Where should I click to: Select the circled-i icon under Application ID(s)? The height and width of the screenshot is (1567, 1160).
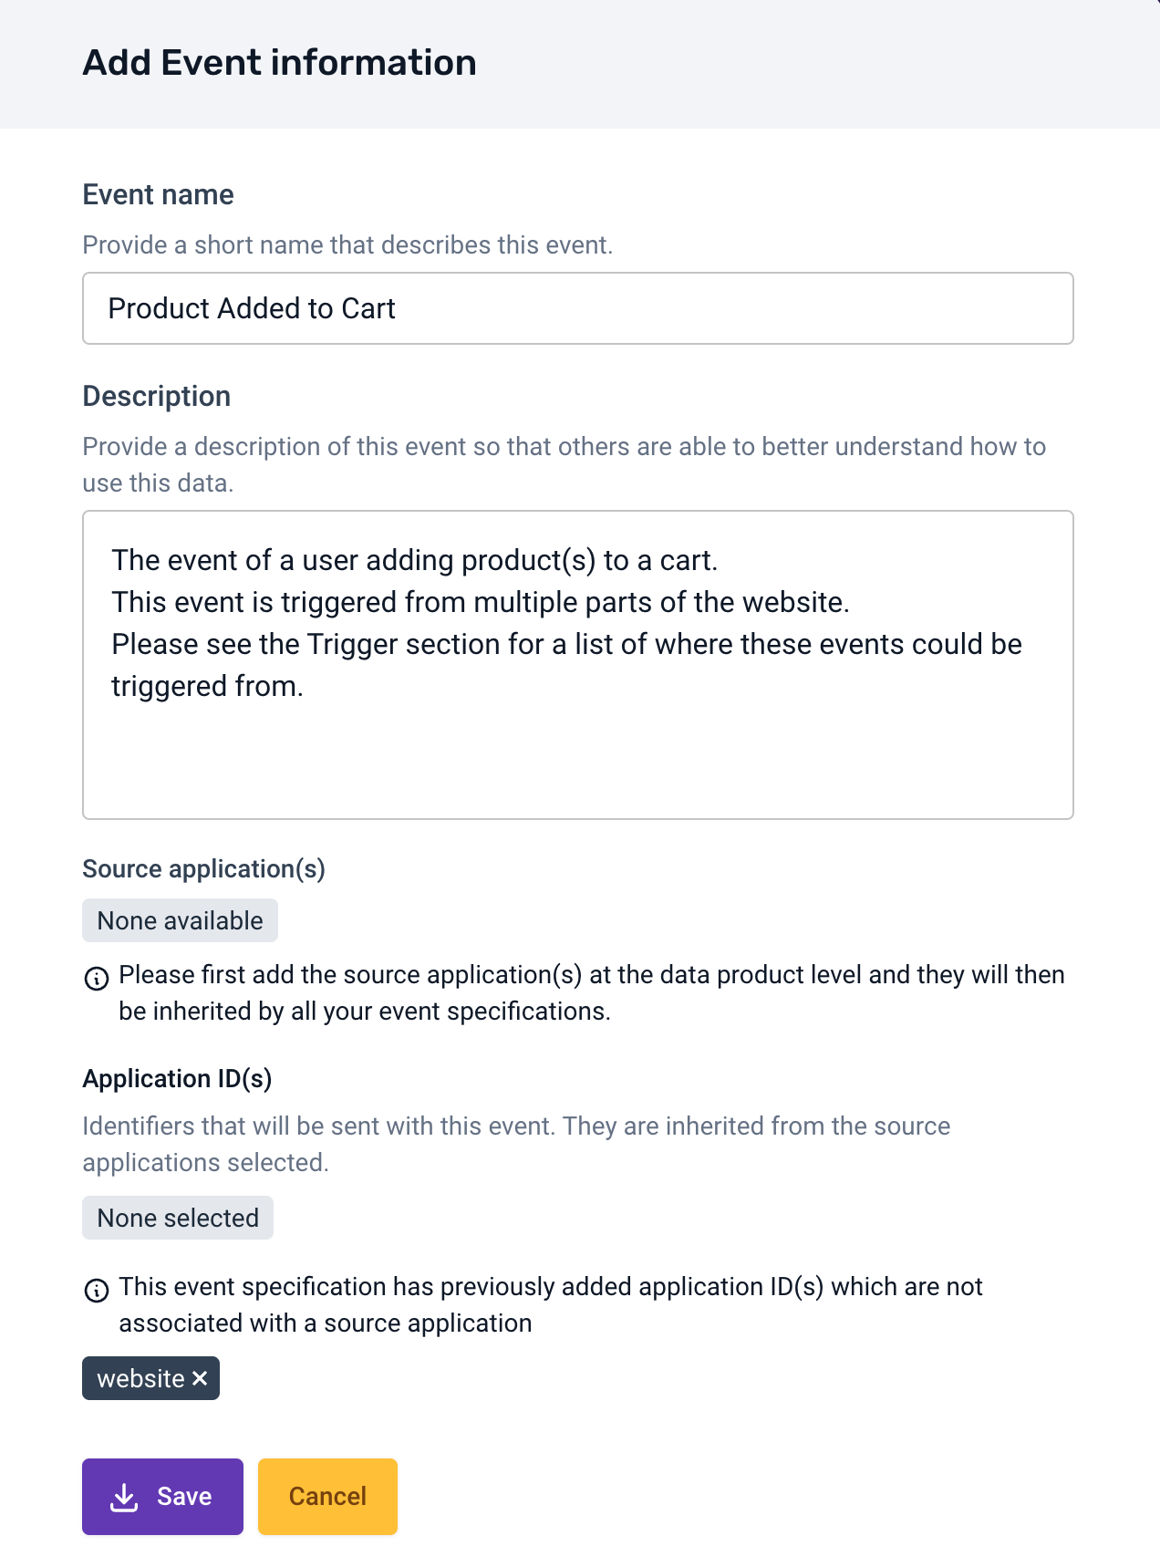pos(97,1289)
